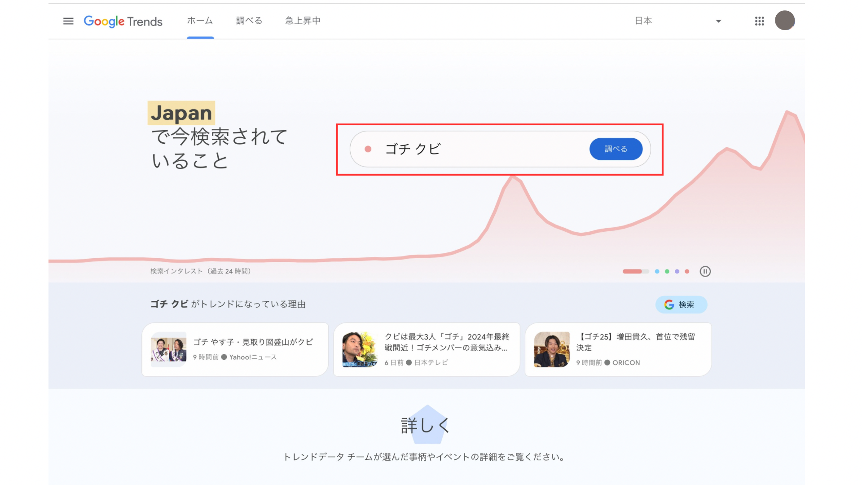The image size is (862, 485).
Task: Click the active carousel progress bar
Action: [635, 271]
